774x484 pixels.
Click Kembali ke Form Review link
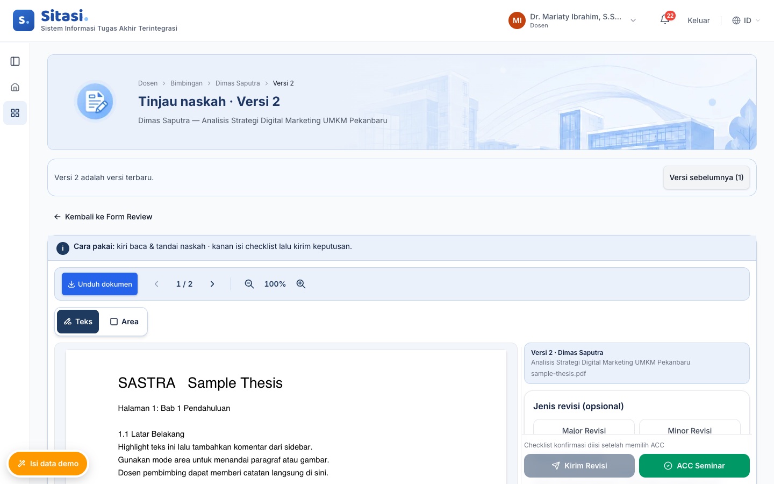click(103, 217)
